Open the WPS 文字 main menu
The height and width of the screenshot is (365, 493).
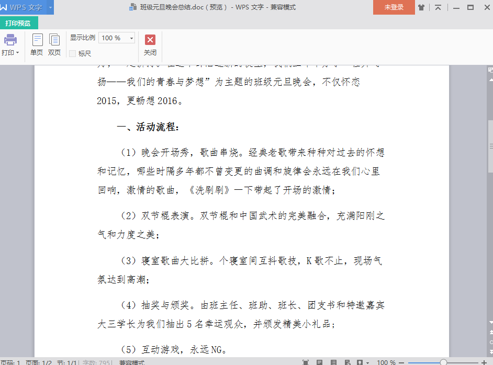pos(23,7)
